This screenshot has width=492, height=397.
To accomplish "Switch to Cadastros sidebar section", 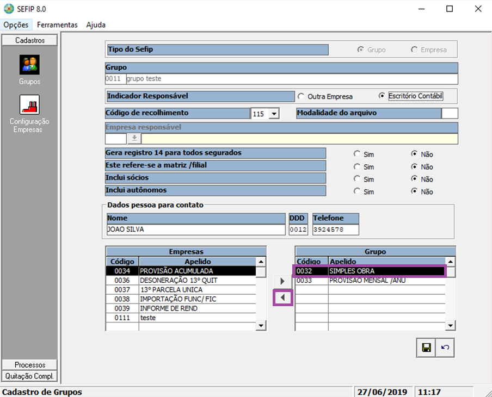I will [x=30, y=40].
